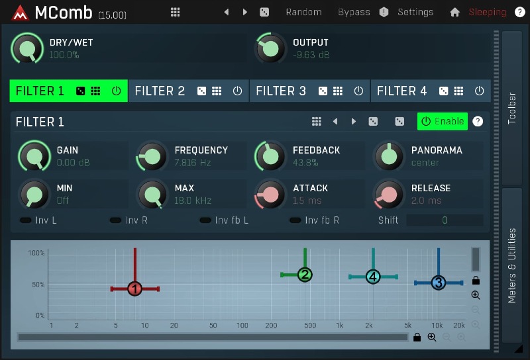Click the graph vertical zoom-in magnifier

tap(476, 295)
